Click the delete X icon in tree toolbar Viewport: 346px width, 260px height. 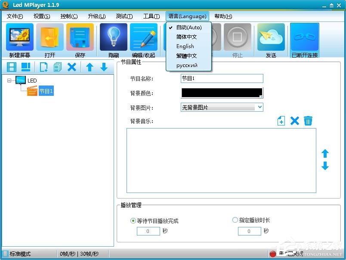[72, 67]
